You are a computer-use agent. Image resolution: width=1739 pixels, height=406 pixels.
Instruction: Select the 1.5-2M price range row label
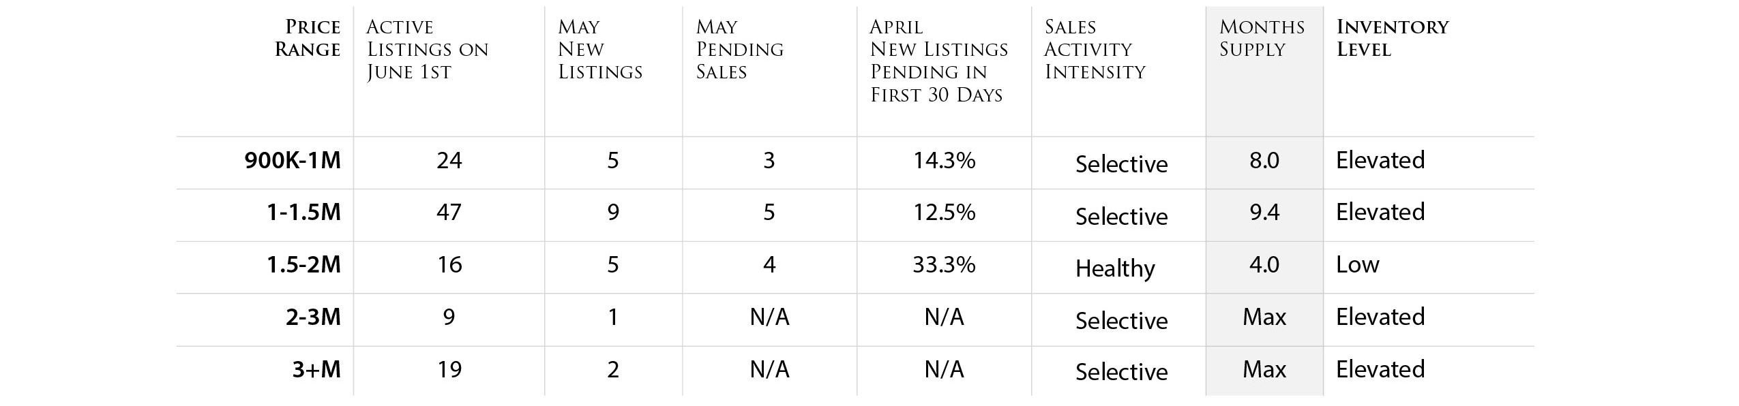click(303, 265)
